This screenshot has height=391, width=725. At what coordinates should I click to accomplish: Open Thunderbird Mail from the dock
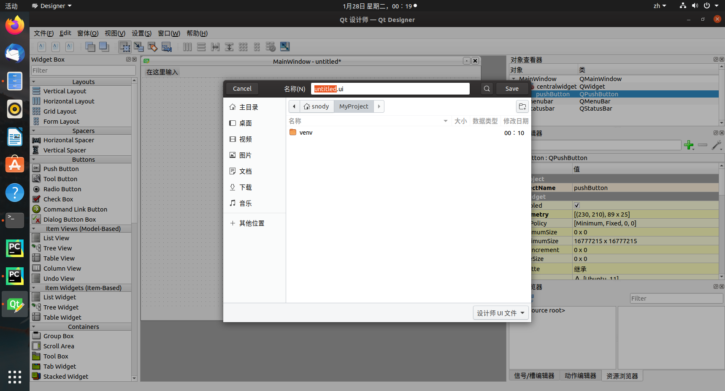pos(15,53)
